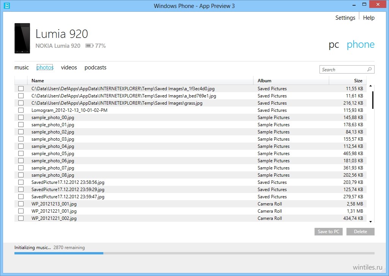
Task: Sort by Size column header
Action: click(348, 80)
